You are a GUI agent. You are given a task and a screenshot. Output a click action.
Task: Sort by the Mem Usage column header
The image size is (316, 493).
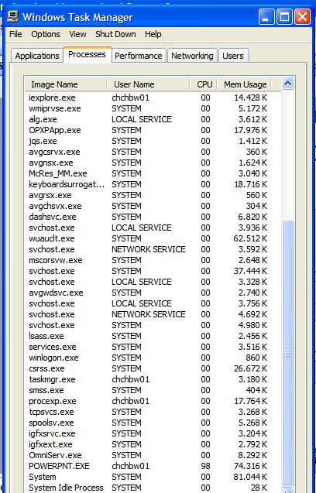point(244,84)
